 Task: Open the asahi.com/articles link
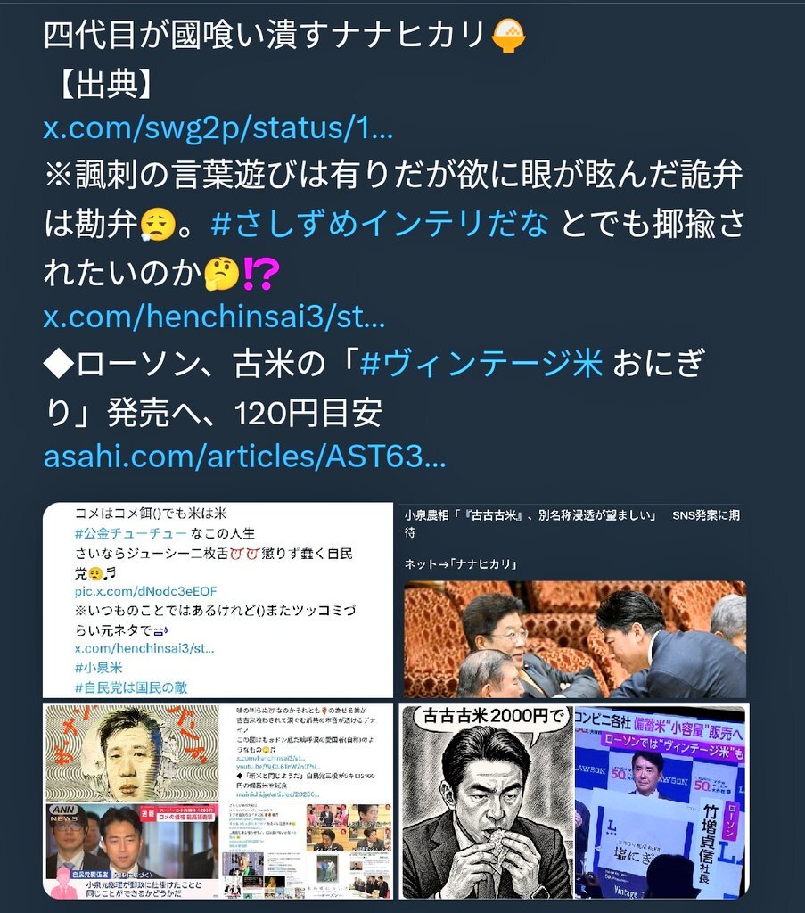click(x=245, y=456)
